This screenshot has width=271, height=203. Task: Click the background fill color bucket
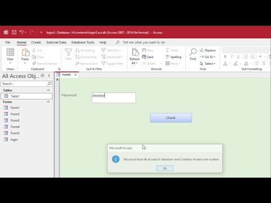[x=246, y=64]
